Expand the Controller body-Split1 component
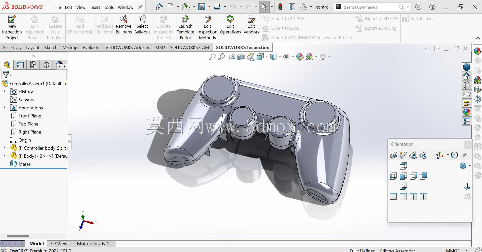The width and height of the screenshot is (482, 252). point(4,148)
